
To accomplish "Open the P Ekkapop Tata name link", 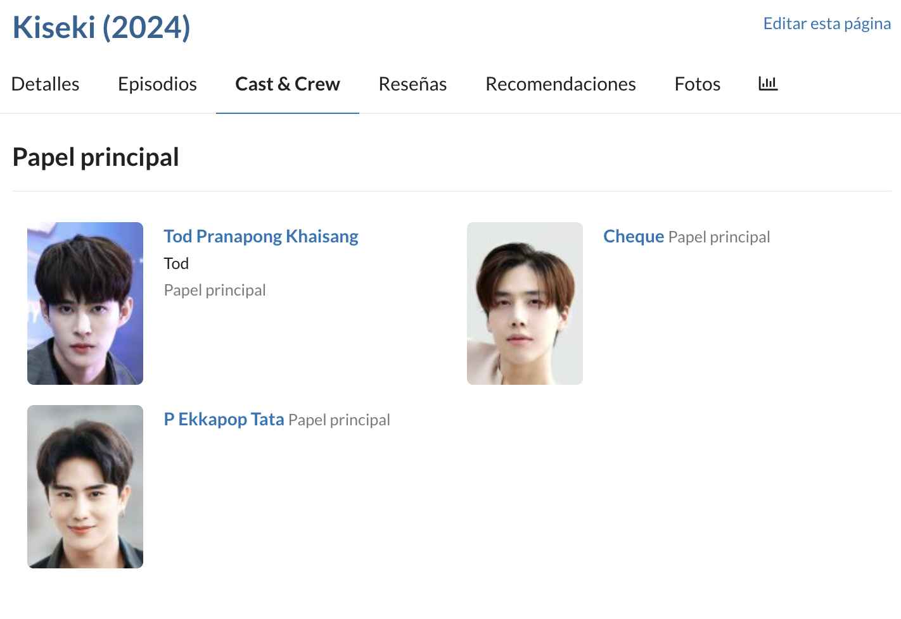I will click(x=224, y=420).
